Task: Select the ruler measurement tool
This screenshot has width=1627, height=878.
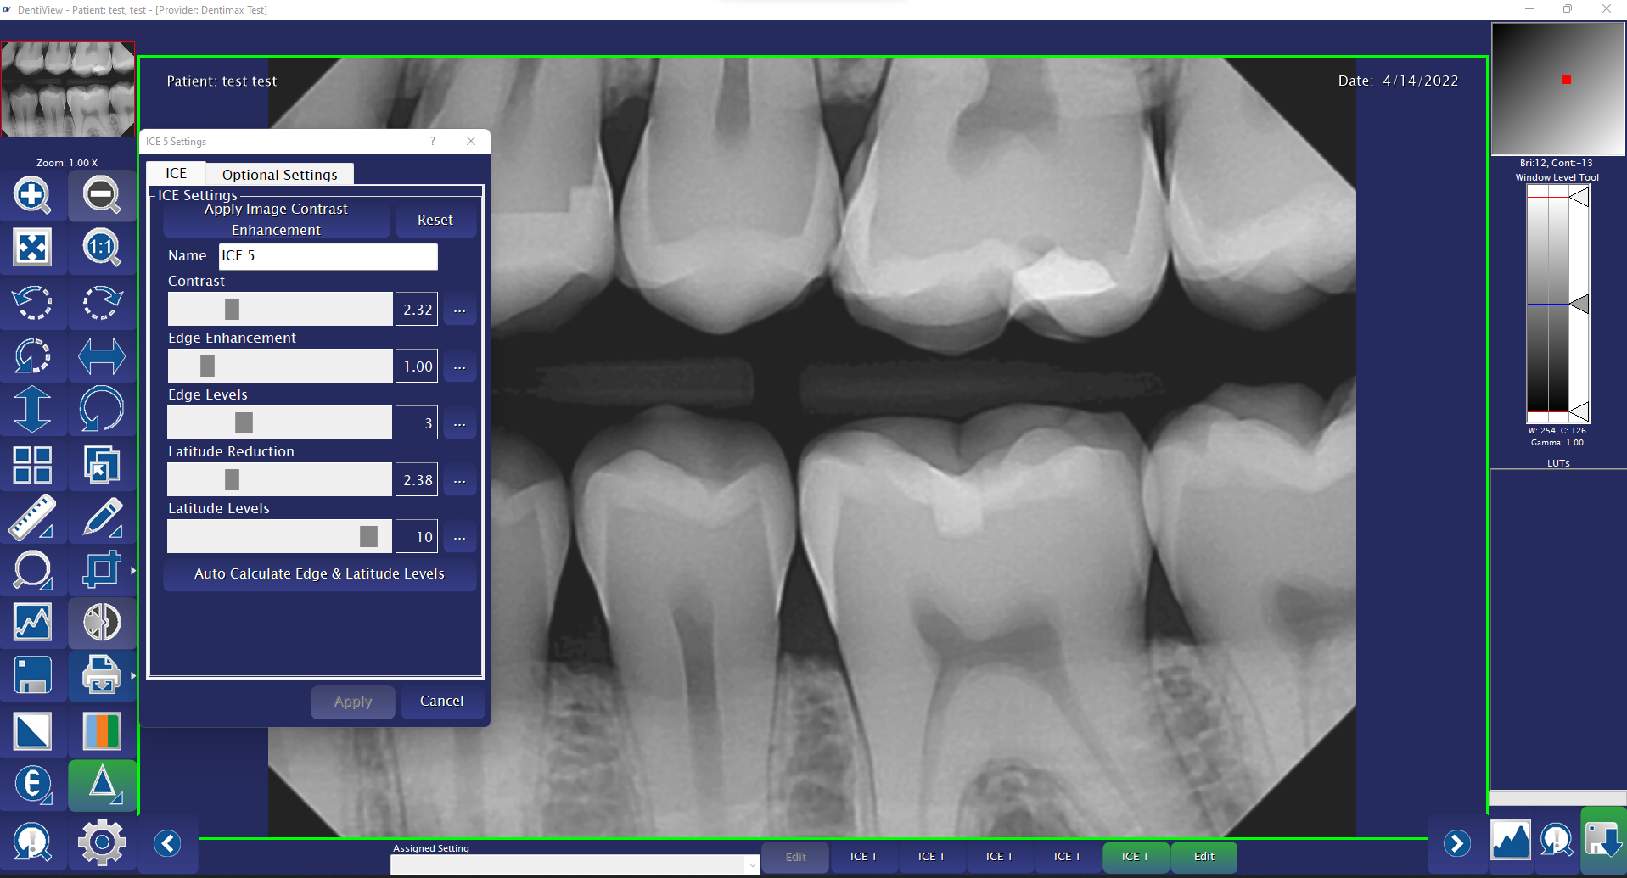Action: 32,517
